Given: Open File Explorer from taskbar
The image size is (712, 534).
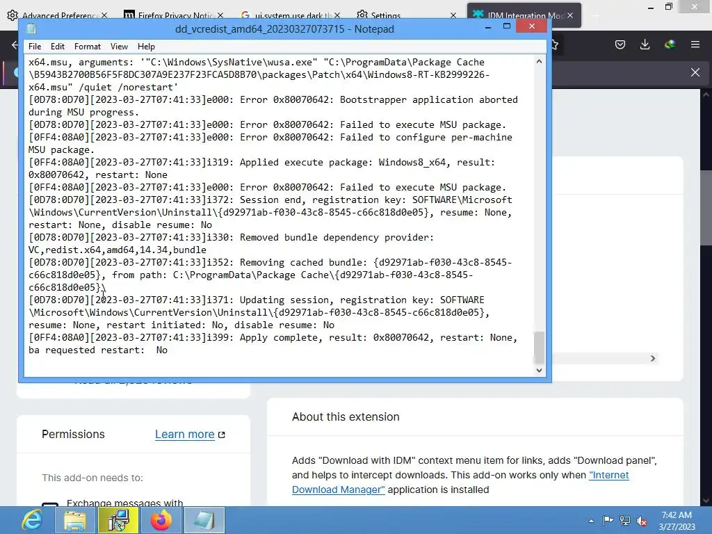Looking at the screenshot, I should (75, 520).
